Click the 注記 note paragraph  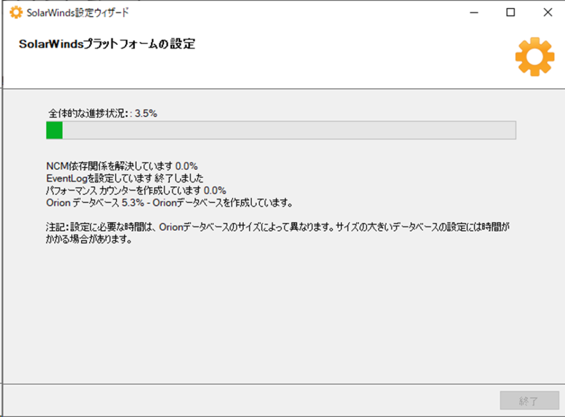[x=278, y=233]
